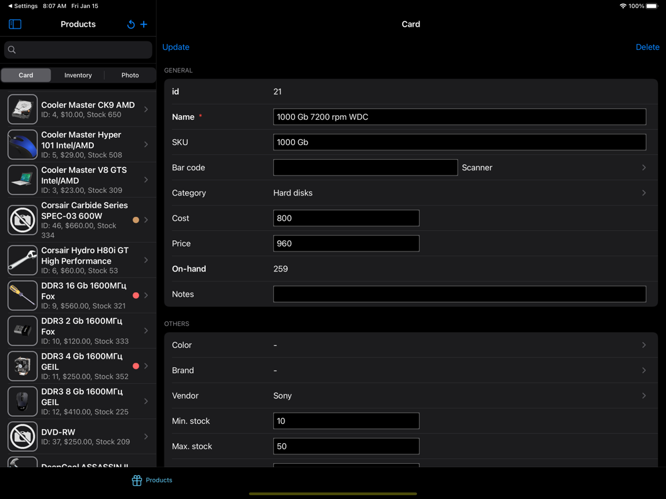Open the Products gift box tab icon

(x=137, y=480)
